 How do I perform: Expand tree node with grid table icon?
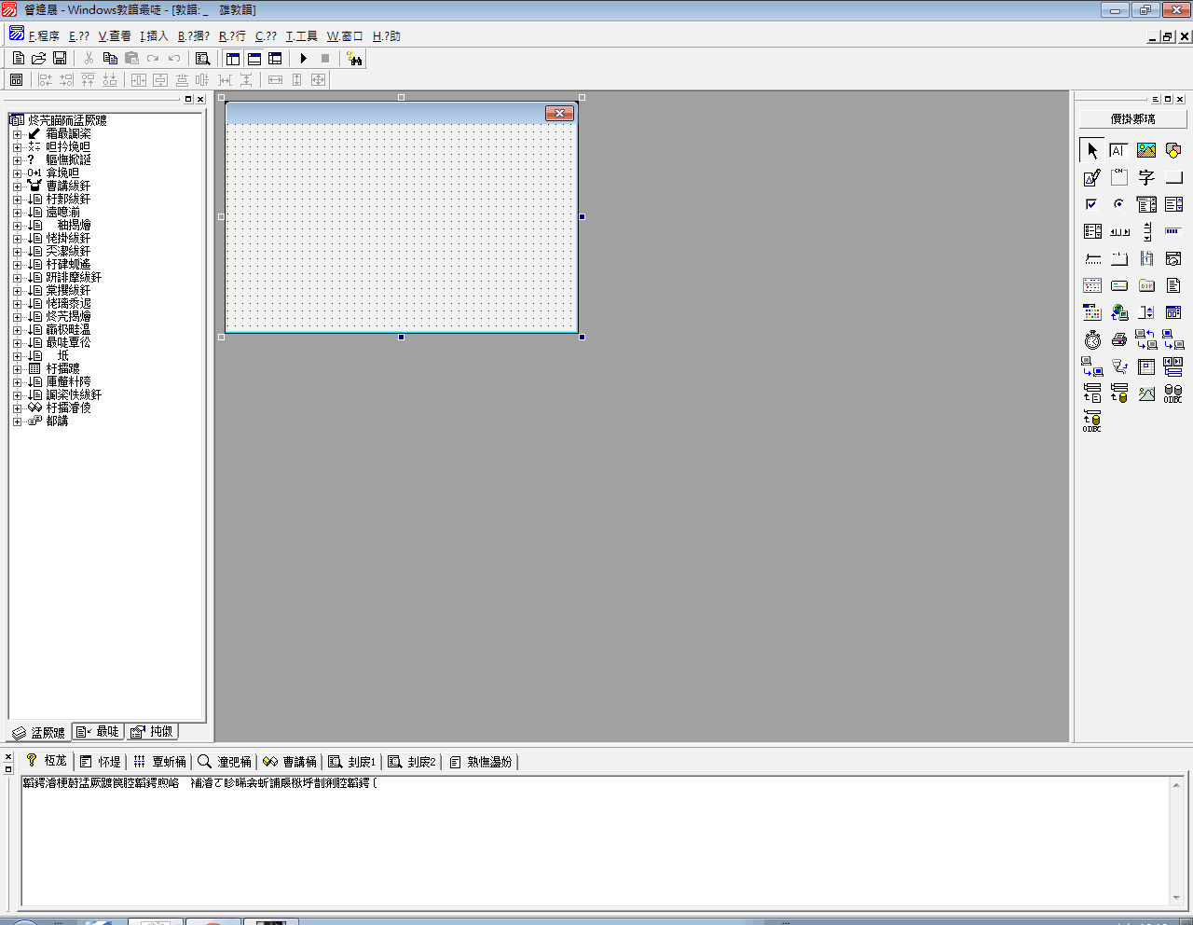click(17, 369)
